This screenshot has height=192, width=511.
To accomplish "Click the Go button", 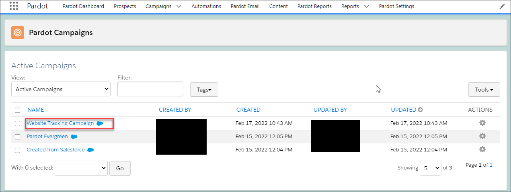I will [x=120, y=168].
